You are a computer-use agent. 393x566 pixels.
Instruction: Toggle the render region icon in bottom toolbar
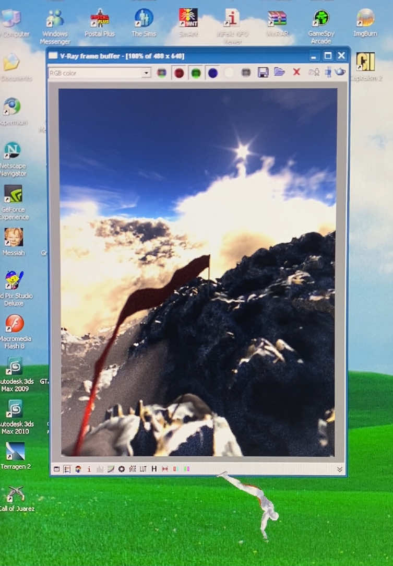[x=67, y=469]
